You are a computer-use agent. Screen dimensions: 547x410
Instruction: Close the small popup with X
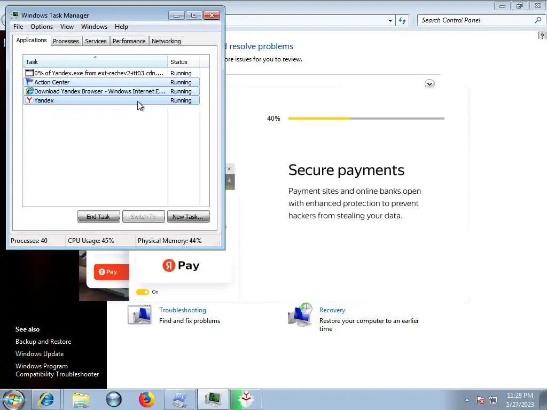pos(229,169)
